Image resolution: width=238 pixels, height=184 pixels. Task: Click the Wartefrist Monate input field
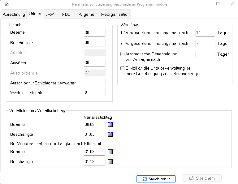click(95, 92)
